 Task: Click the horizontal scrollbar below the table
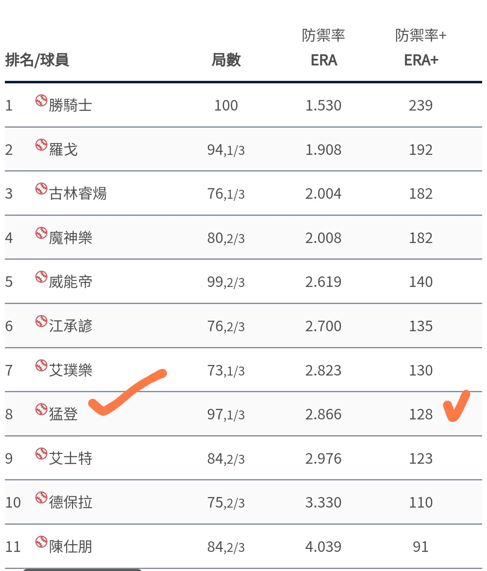click(82, 570)
